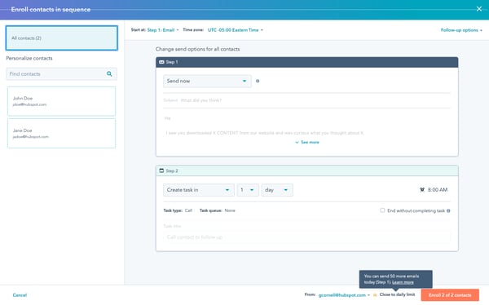The image size is (489, 305).
Task: Select All contacts (2) tab
Action: pyautogui.click(x=62, y=38)
